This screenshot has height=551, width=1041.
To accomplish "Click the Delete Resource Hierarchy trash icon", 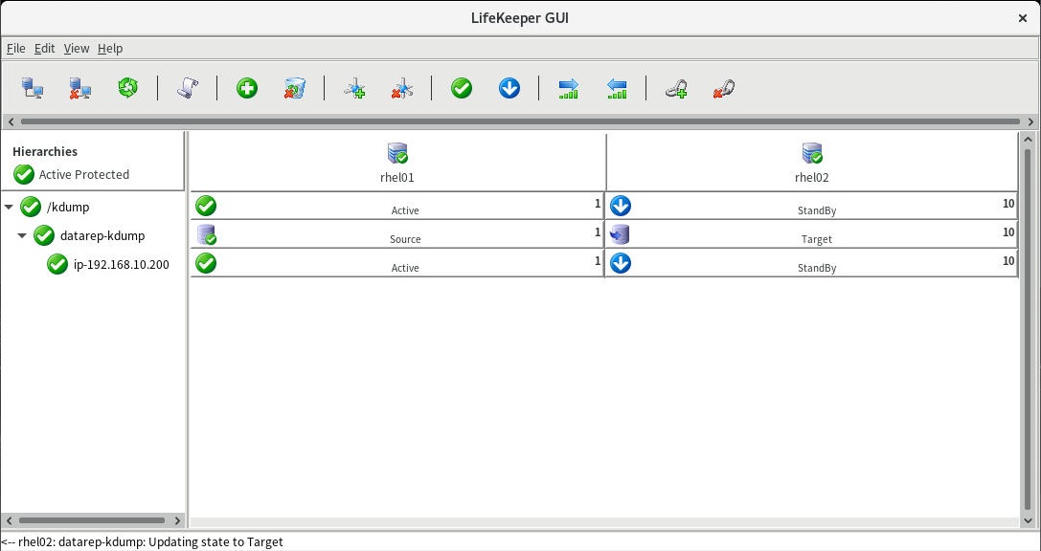I will pos(294,89).
